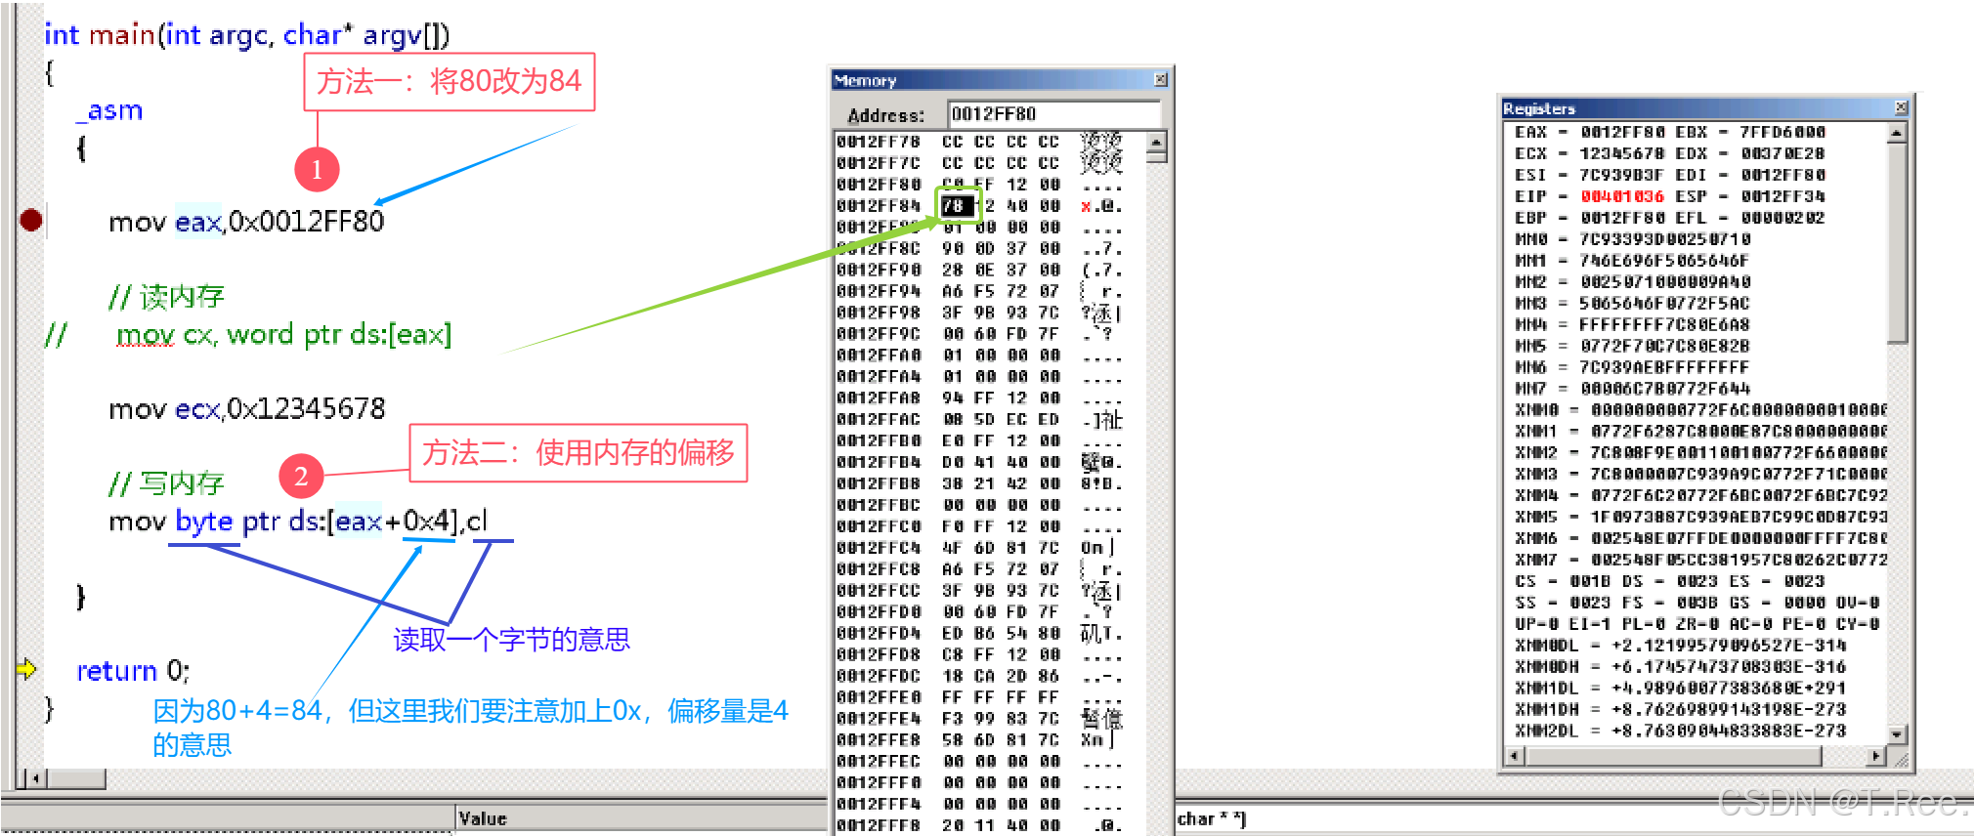Click memory row address 0012FF78
This screenshot has width=1974, height=836.
(878, 142)
